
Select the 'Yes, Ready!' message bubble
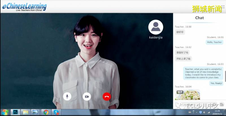coord(216,83)
